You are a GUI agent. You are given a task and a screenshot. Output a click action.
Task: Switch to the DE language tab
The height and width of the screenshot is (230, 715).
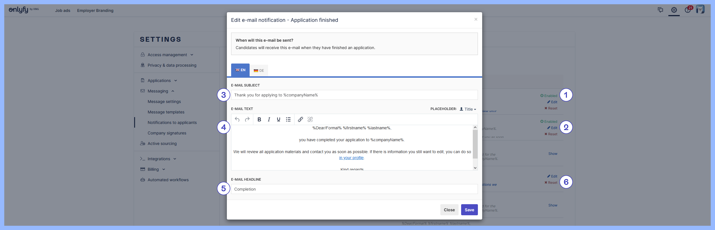[259, 71]
